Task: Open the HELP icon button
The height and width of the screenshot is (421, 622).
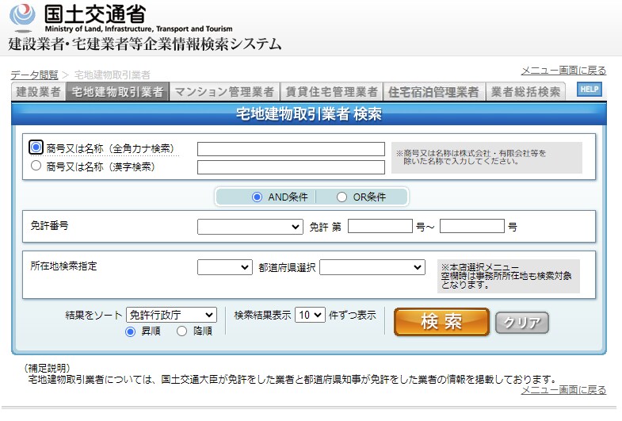Action: tap(589, 90)
